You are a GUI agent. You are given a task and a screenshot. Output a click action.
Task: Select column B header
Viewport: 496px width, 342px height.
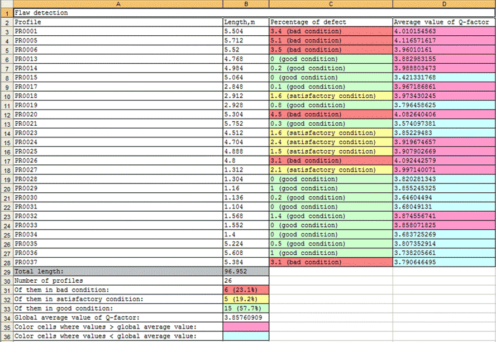[x=245, y=4]
